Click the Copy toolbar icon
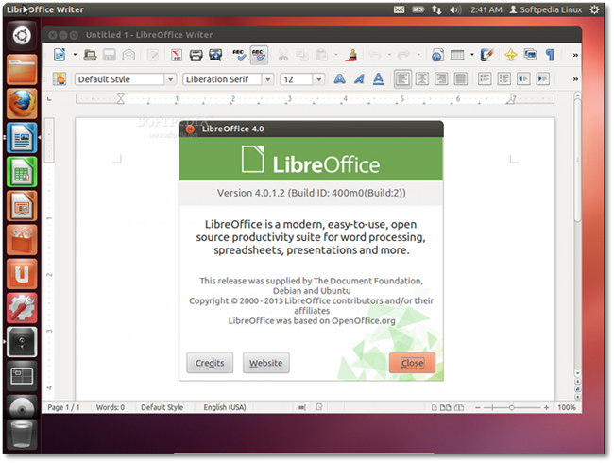Viewport: 614px width, 463px height. pos(302,55)
